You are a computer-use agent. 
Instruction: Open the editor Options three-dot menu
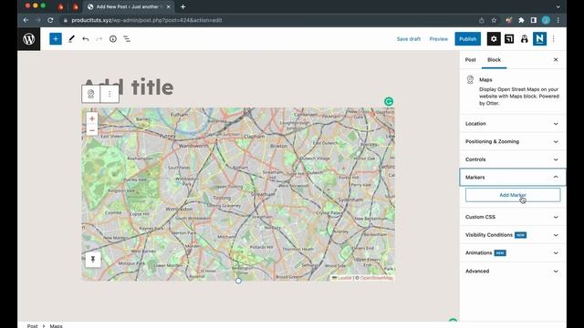click(x=554, y=38)
